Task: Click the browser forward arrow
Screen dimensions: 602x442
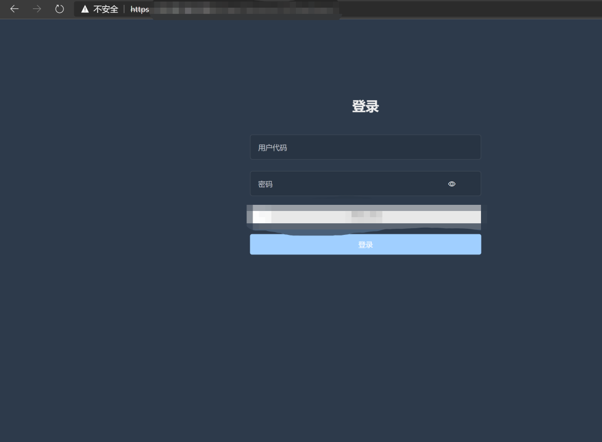Action: click(37, 9)
